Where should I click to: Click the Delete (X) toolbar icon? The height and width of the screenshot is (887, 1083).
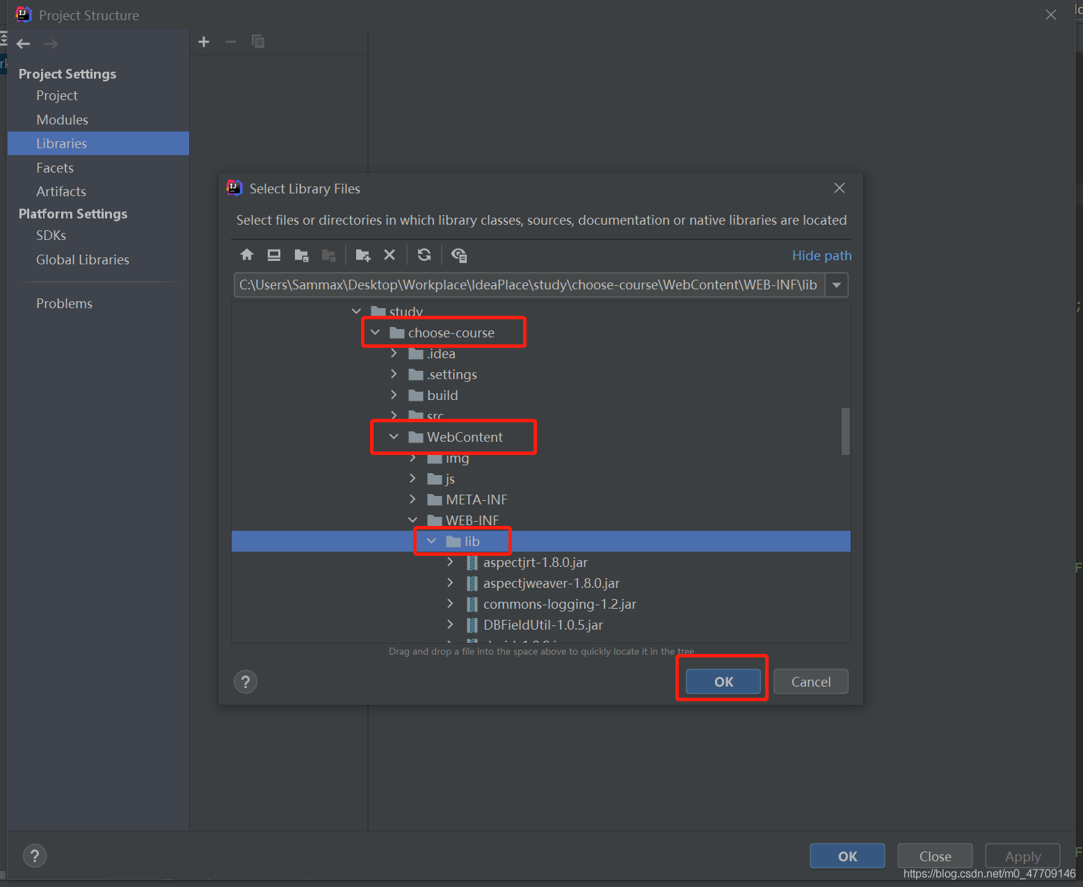(x=390, y=255)
